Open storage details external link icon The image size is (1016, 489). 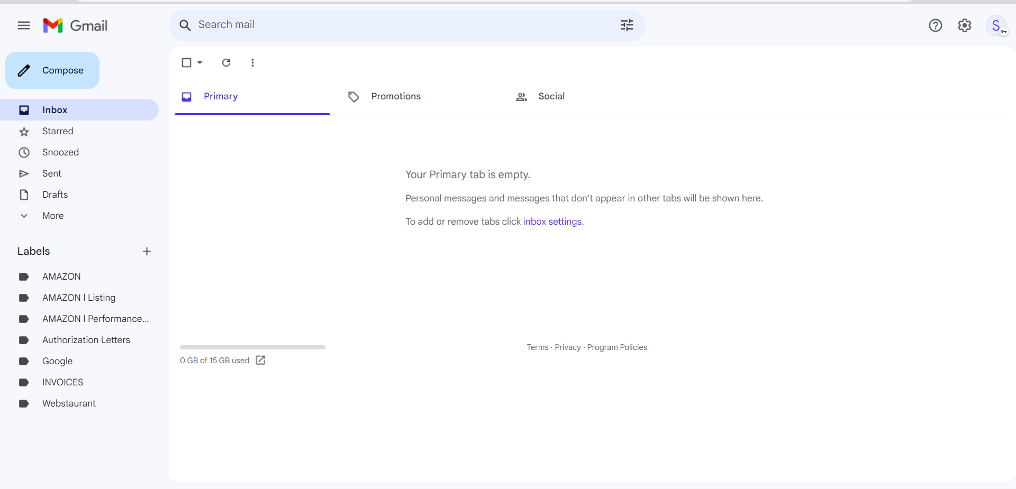pyautogui.click(x=261, y=360)
